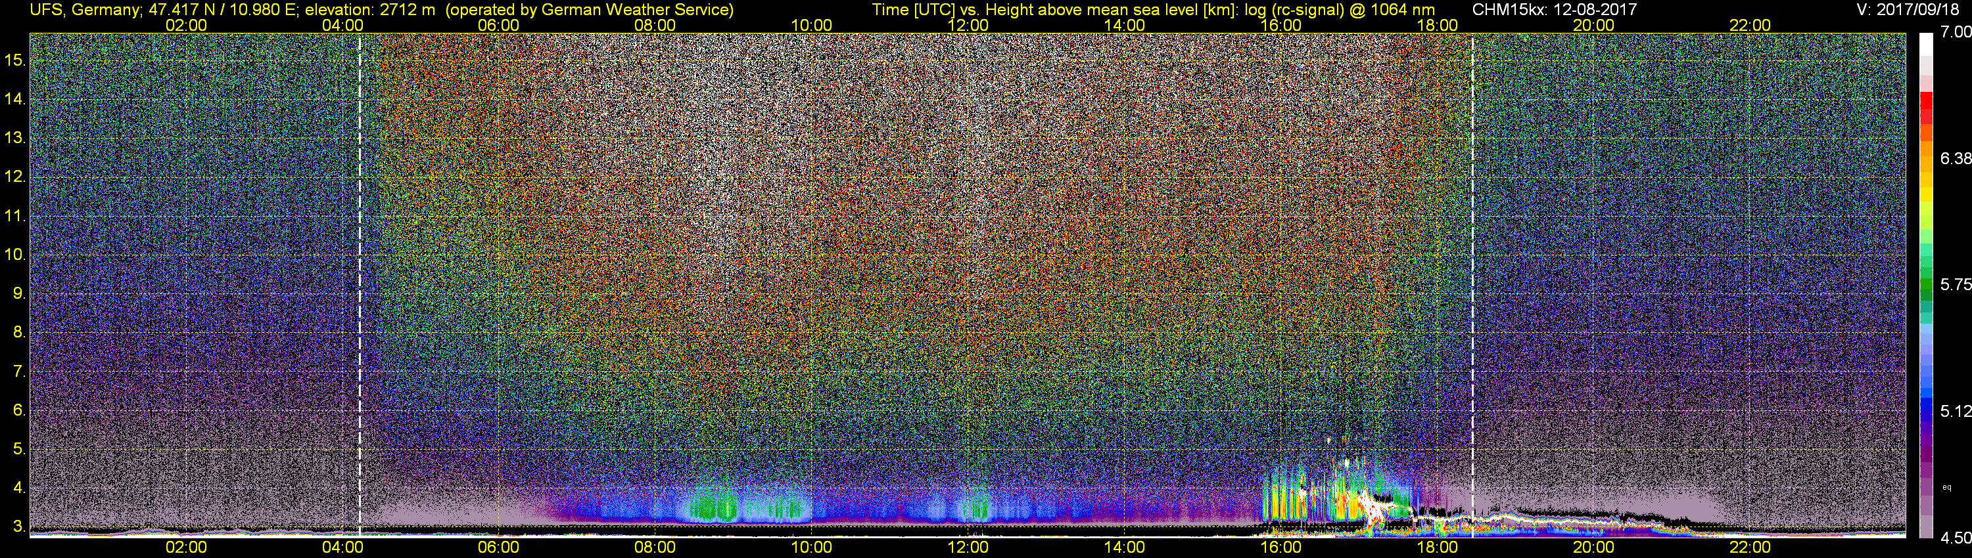
Task: Click the green aerosol layer patch near 08:30
Action: tap(712, 507)
